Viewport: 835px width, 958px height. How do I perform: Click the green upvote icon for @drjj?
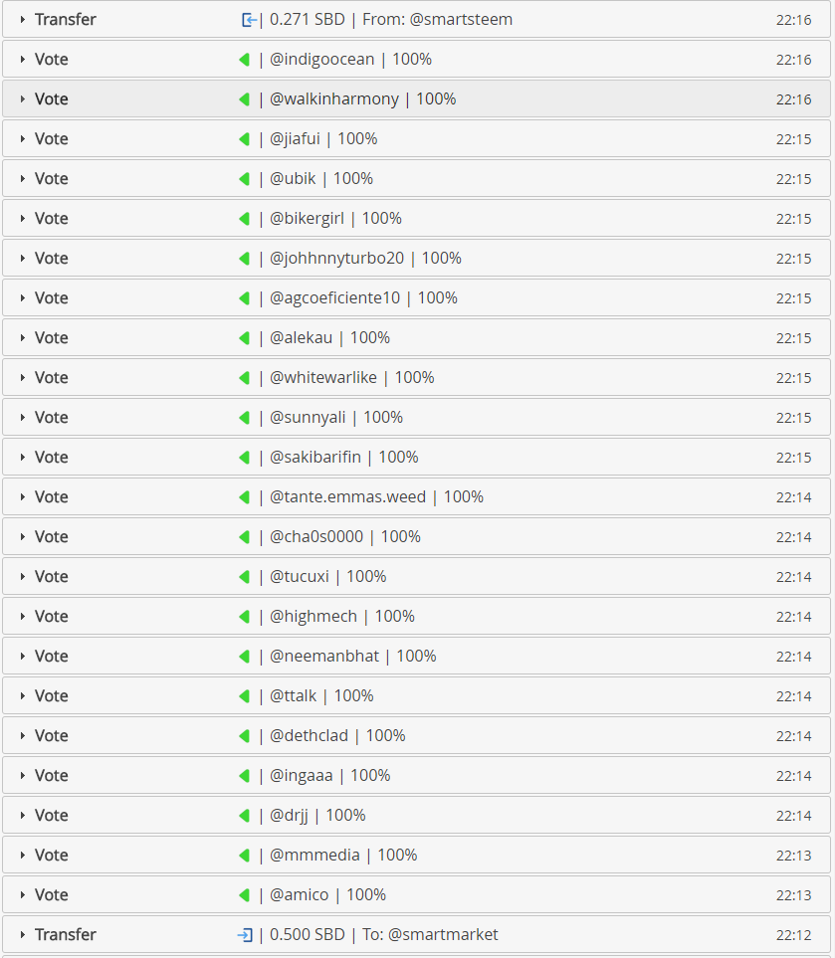pyautogui.click(x=245, y=815)
